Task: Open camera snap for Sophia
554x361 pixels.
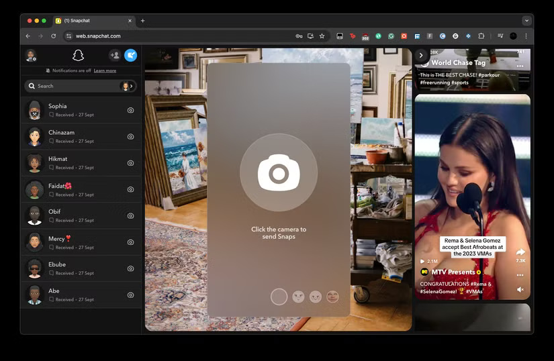Action: (x=130, y=110)
